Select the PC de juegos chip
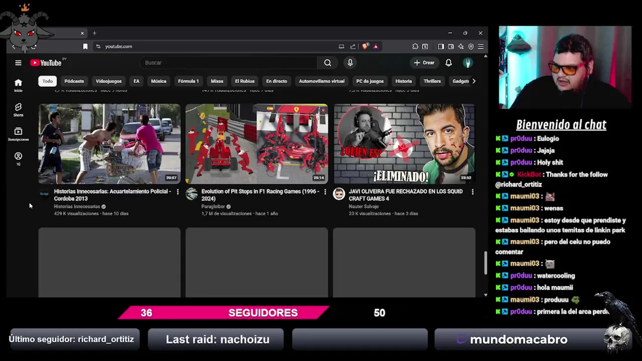642x361 pixels. [370, 81]
